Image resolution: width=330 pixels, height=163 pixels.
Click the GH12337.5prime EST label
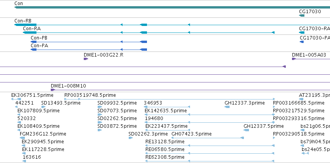click(x=263, y=126)
